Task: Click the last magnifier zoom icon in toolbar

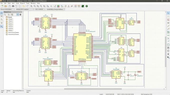Action: pyautogui.click(x=44, y=6)
